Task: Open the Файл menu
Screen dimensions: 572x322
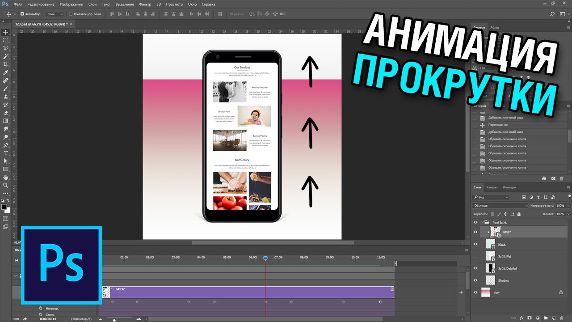Action: pyautogui.click(x=18, y=4)
